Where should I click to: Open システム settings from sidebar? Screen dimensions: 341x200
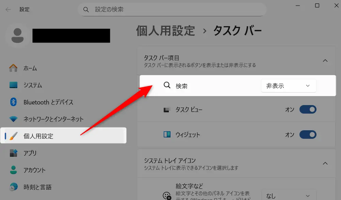[13, 85]
